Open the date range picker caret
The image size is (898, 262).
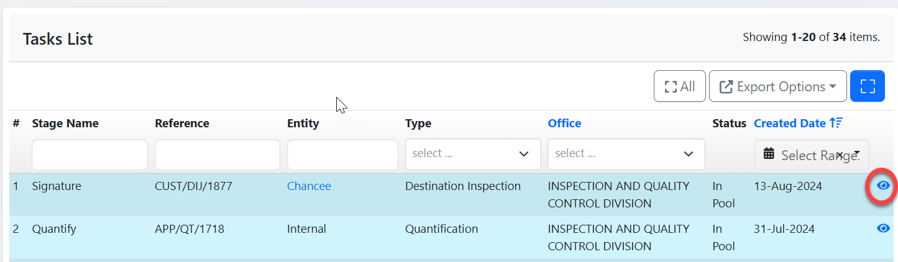[x=856, y=154]
